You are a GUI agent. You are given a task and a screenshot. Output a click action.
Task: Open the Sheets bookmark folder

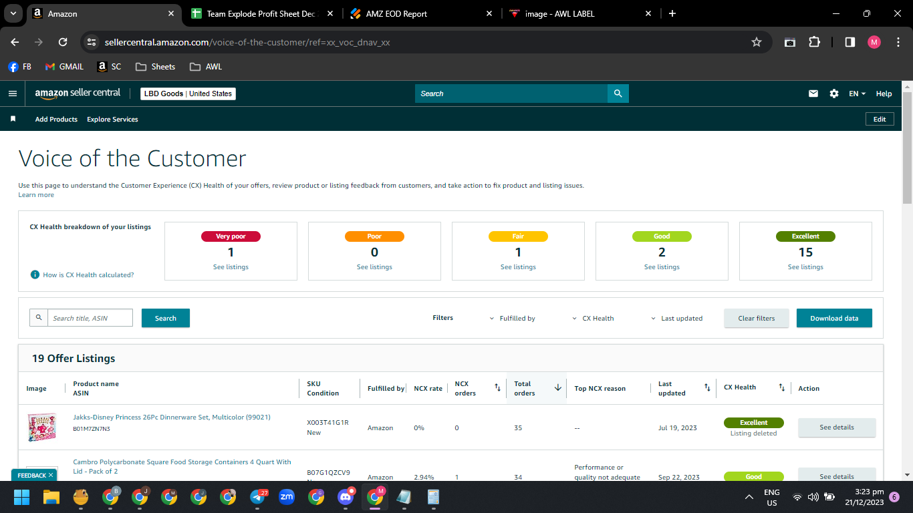[x=155, y=67]
